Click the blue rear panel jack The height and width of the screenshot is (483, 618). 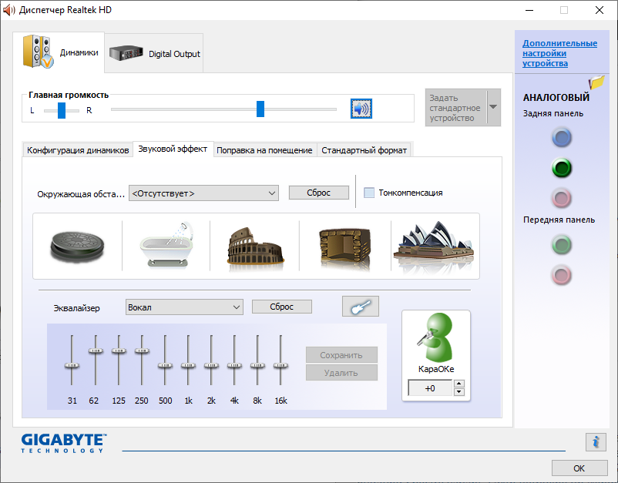coord(562,137)
